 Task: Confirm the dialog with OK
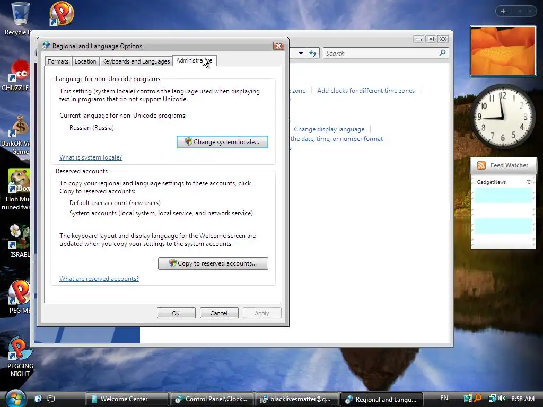point(176,313)
